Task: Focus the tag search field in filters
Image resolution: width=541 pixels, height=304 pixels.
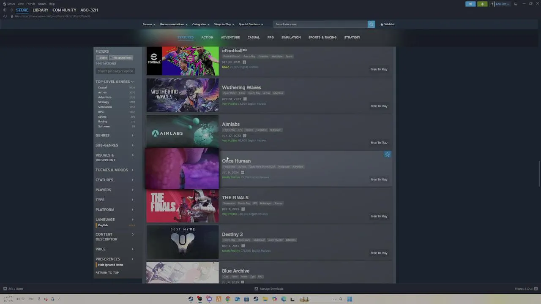Action: tap(115, 71)
